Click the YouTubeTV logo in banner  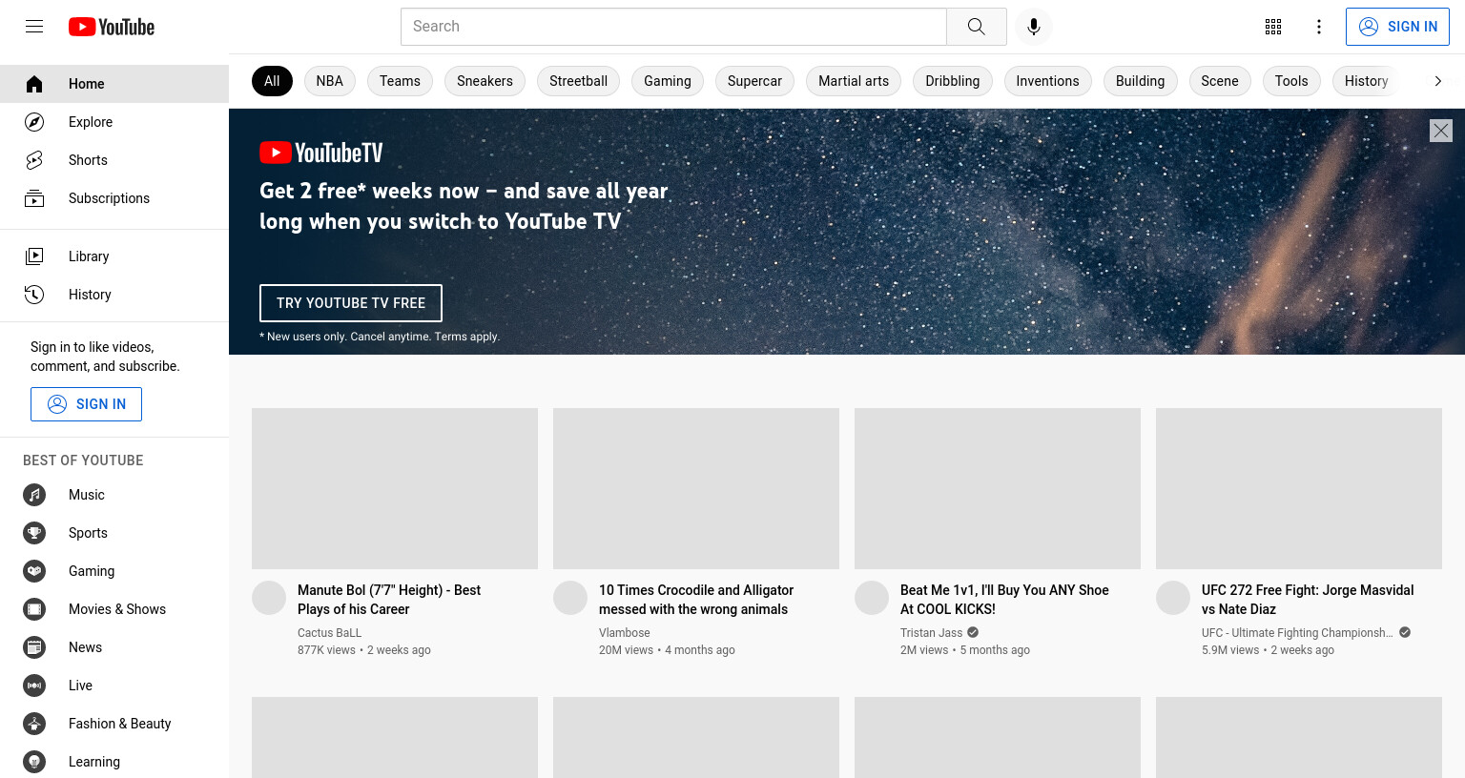click(321, 153)
